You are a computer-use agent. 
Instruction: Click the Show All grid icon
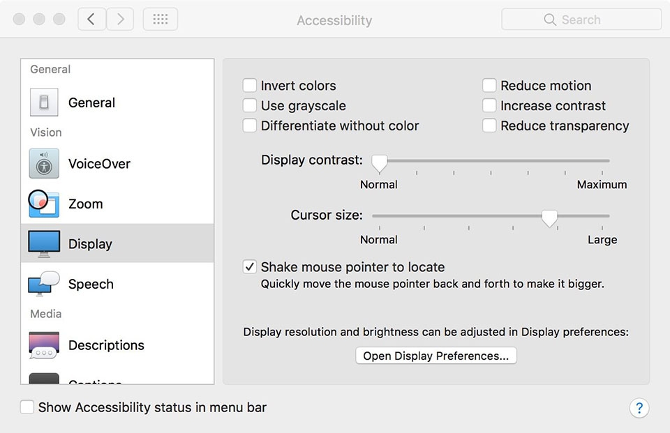[x=161, y=20]
